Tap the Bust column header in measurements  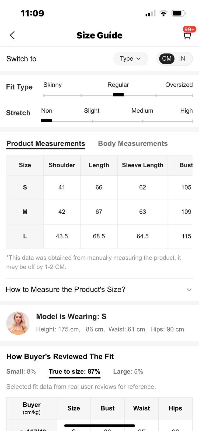pos(186,165)
